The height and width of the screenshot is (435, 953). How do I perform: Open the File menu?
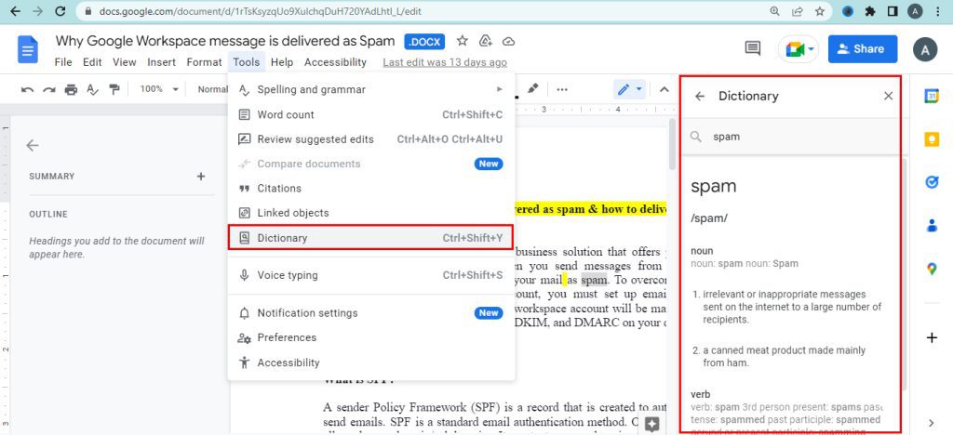pos(63,62)
